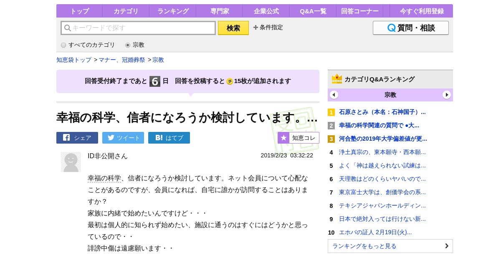Screen dimensions: 501x263
Task: Focus the keyword search input field
Action: [138, 28]
